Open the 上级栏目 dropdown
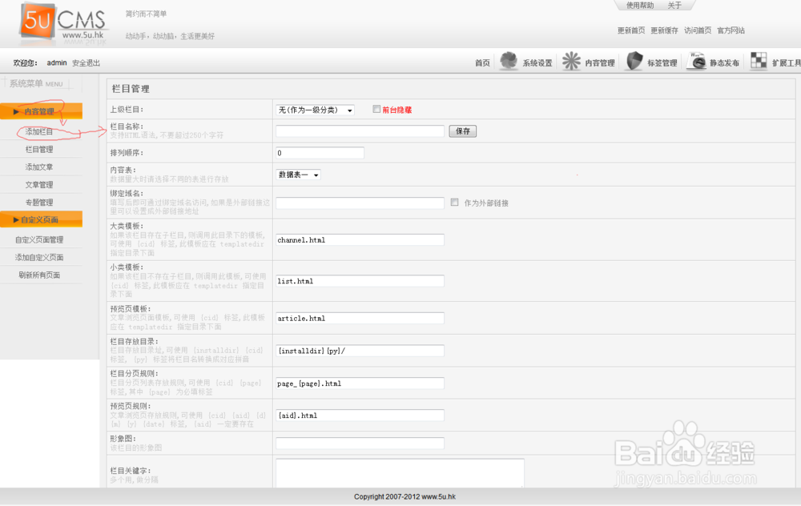Screen dimensions: 801x506 315,110
